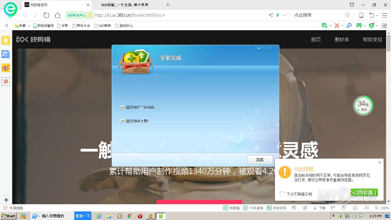This screenshot has width=391, height=220.
Task: Go back with the back arrow
Action: click(25, 15)
